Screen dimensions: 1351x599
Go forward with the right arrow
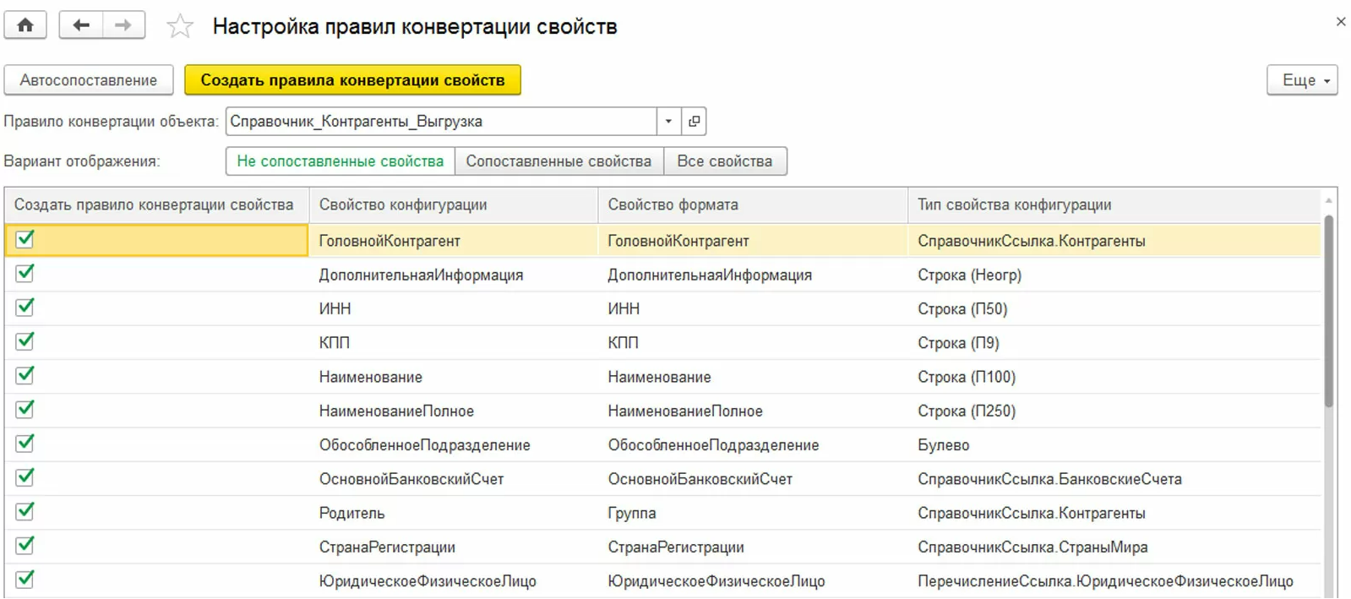[x=123, y=25]
